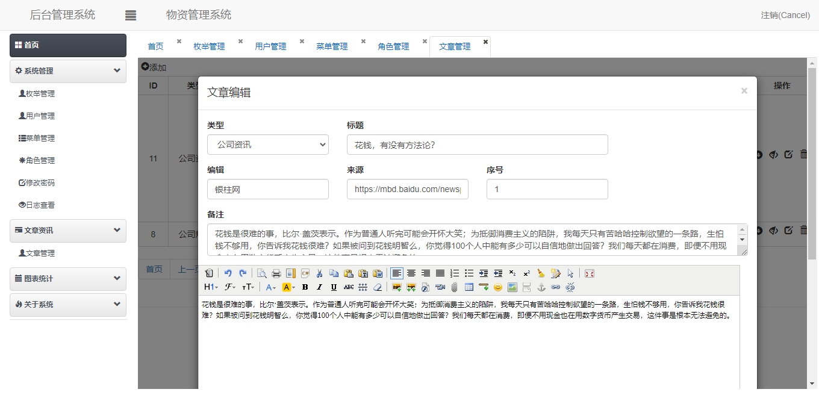Open 角色管理 in the sidebar menu
This screenshot has width=819, height=395.
pyautogui.click(x=40, y=160)
